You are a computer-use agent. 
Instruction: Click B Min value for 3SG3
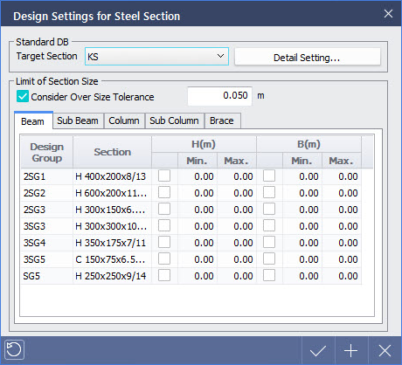[x=302, y=226]
